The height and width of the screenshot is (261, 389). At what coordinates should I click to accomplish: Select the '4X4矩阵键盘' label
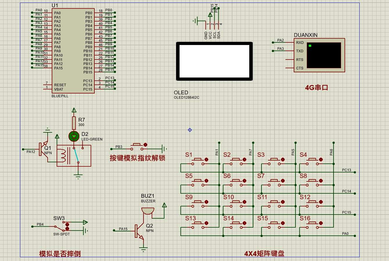click(x=264, y=253)
